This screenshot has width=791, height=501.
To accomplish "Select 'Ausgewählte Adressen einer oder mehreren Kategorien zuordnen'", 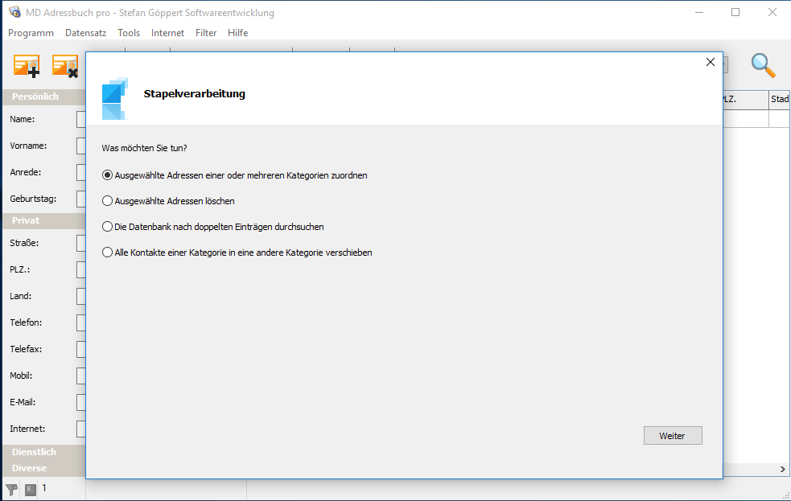I will tap(108, 175).
